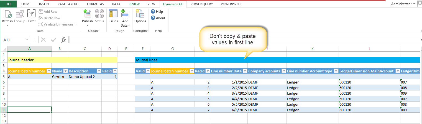Click Add Row in the ribbon

[48, 12]
